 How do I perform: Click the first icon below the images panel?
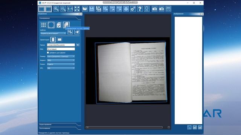tap(189, 127)
